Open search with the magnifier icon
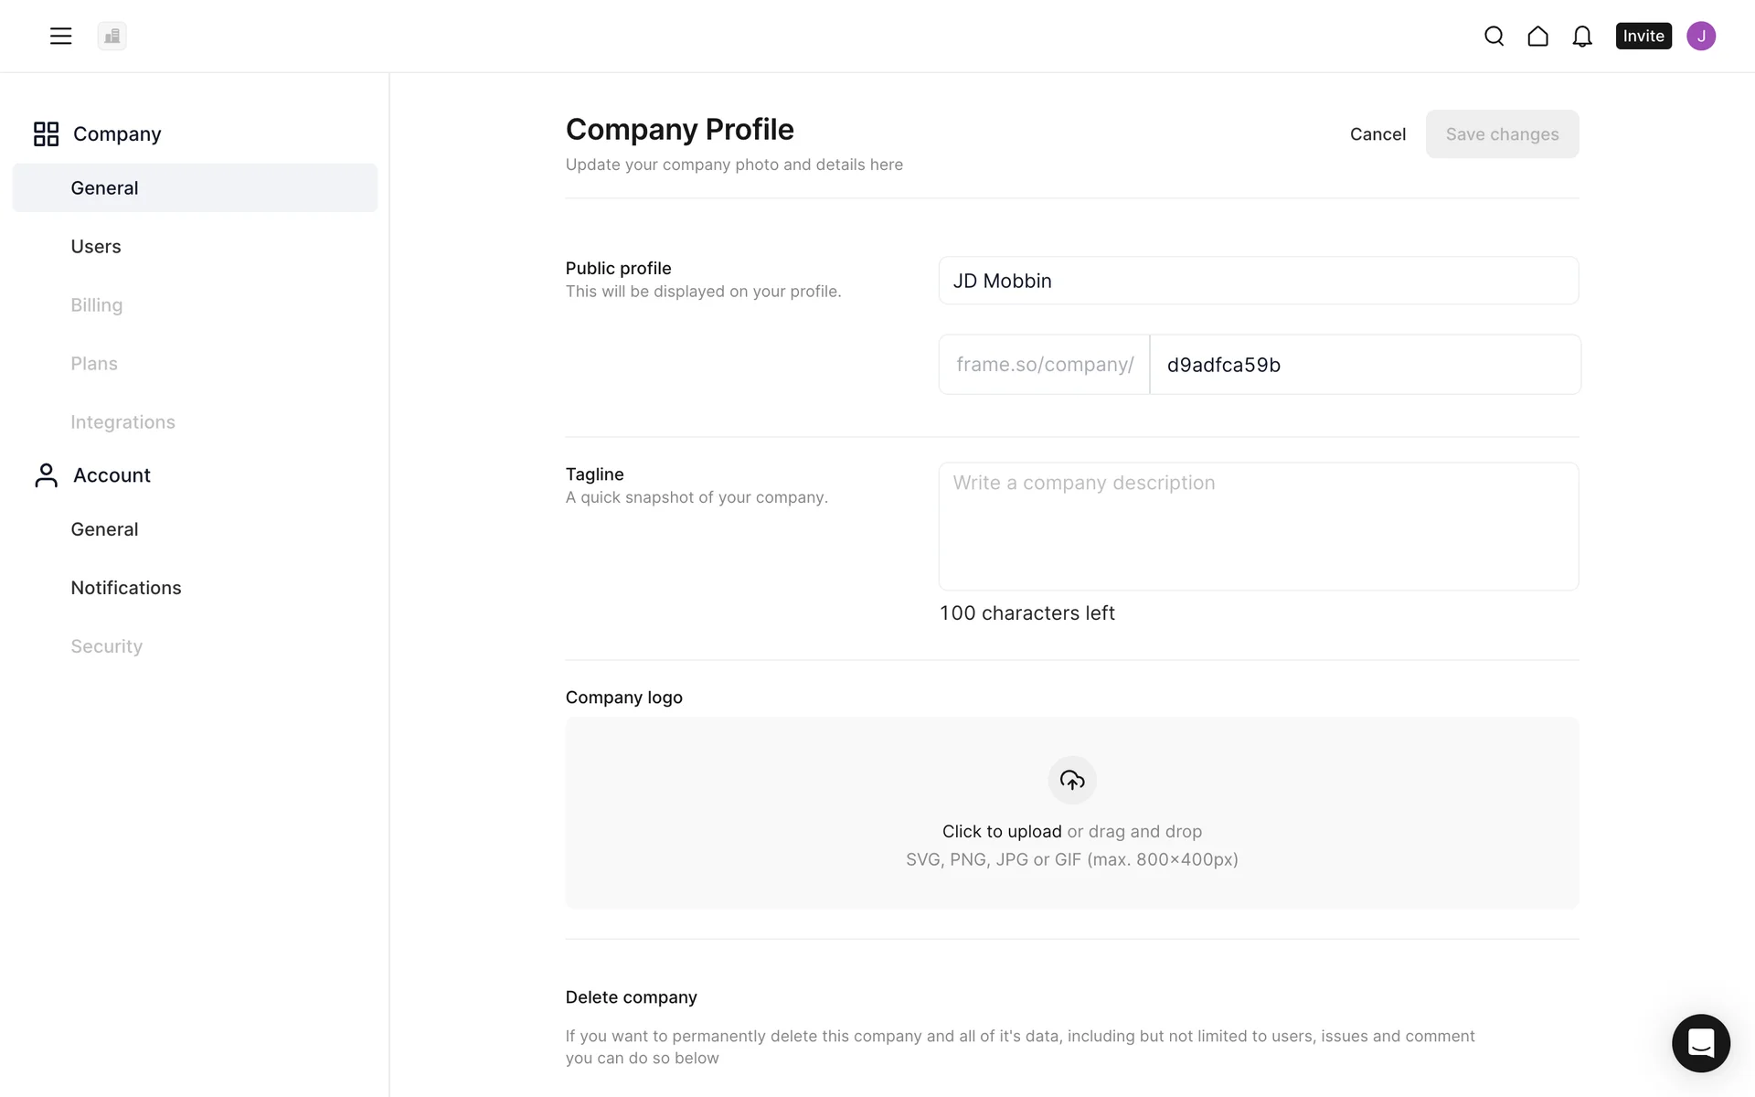Image resolution: width=1755 pixels, height=1097 pixels. click(x=1494, y=36)
